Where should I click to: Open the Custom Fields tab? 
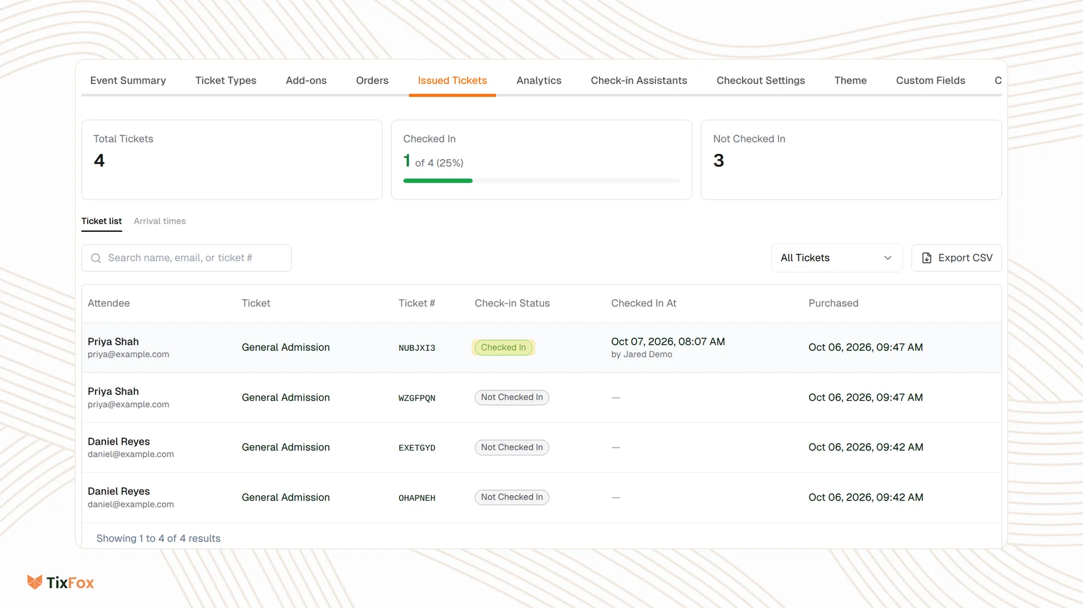pyautogui.click(x=930, y=81)
